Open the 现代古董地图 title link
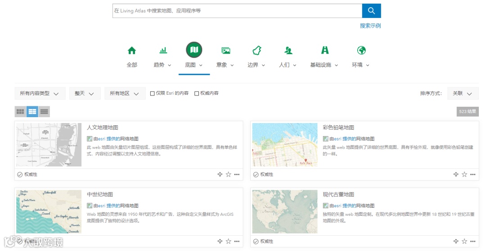This screenshot has width=486, height=251. [x=338, y=195]
